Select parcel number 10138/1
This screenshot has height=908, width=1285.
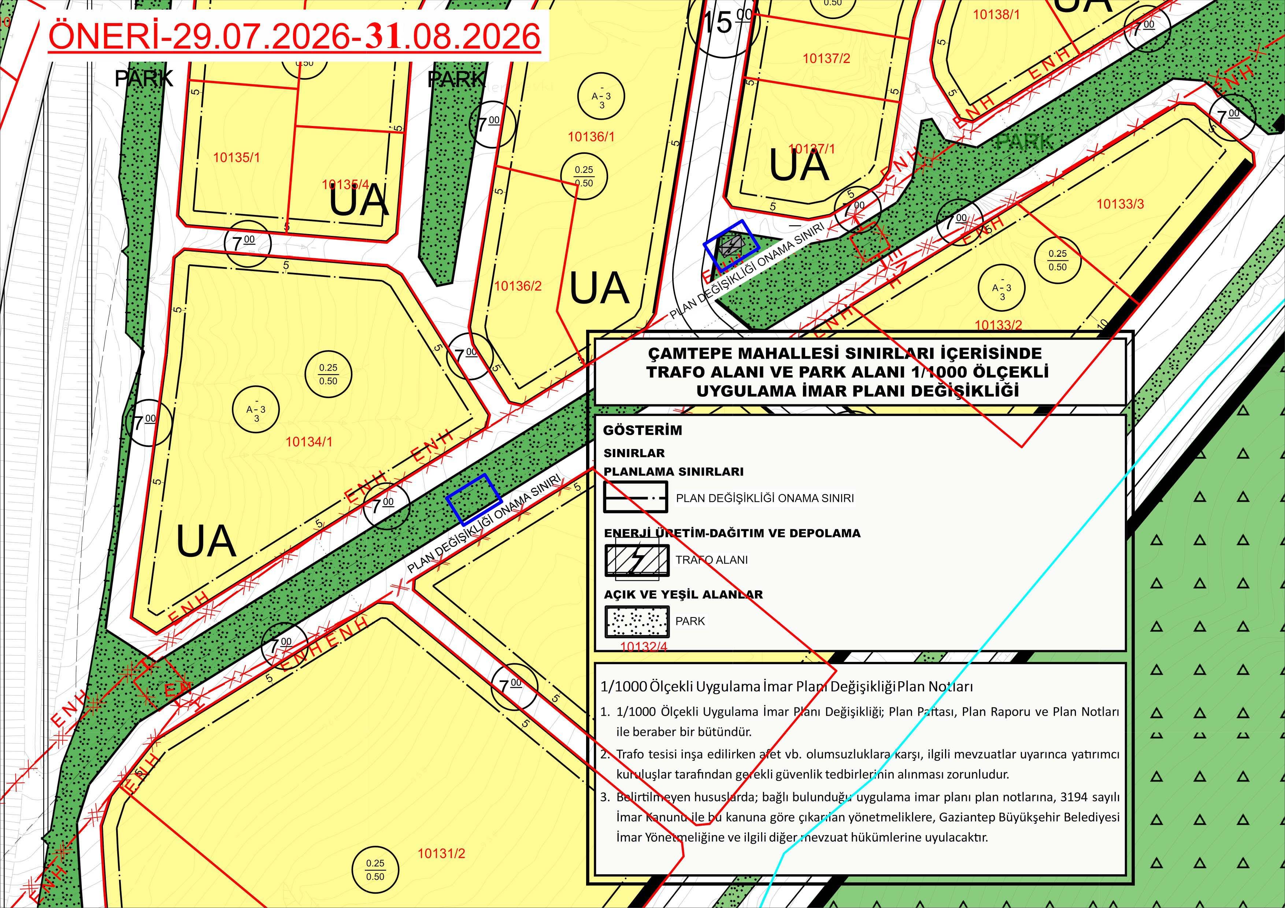997,15
